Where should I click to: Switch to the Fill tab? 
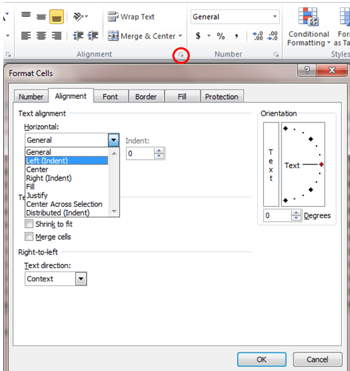click(x=182, y=96)
